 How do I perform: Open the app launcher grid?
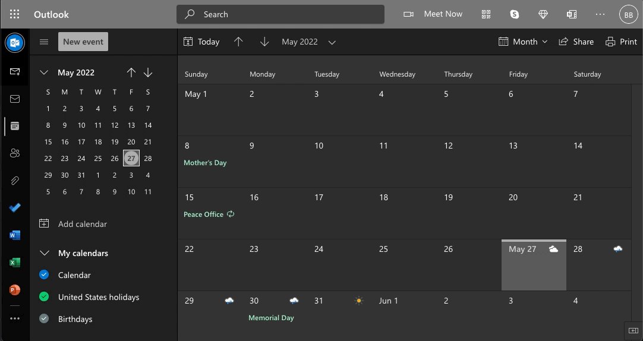click(14, 14)
